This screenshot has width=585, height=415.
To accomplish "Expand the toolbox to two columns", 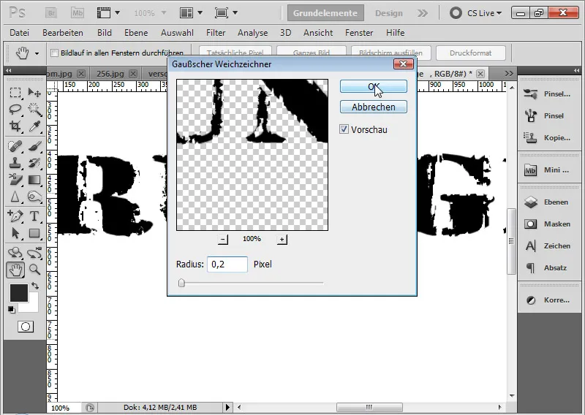I will tap(8, 70).
